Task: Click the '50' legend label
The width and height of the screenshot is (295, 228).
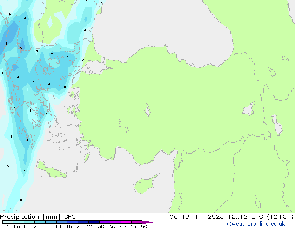Action: coord(144,226)
